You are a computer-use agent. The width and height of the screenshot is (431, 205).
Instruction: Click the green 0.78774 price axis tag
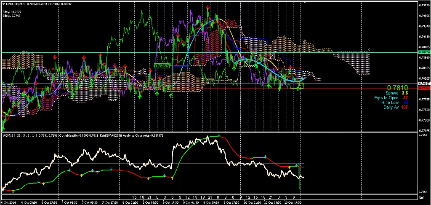tap(424, 52)
